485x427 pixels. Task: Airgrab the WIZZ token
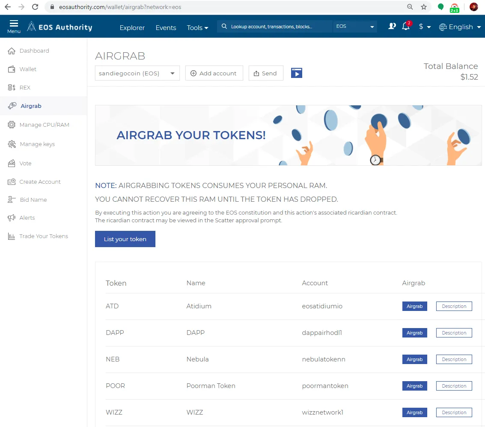pyautogui.click(x=414, y=412)
